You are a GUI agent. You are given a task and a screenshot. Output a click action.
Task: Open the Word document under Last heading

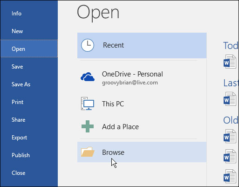point(230,99)
